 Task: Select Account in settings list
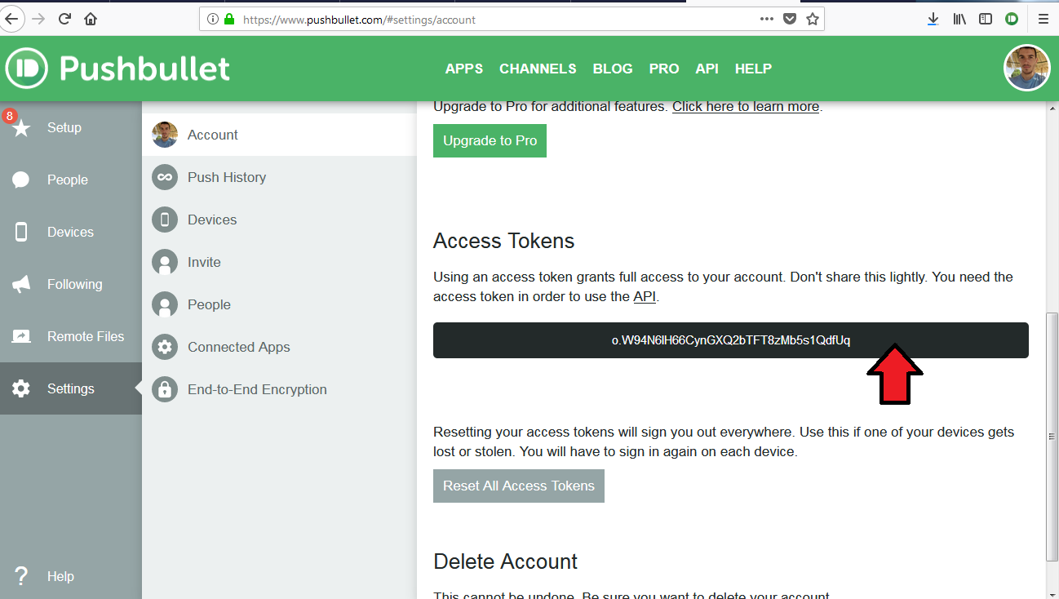pyautogui.click(x=279, y=135)
